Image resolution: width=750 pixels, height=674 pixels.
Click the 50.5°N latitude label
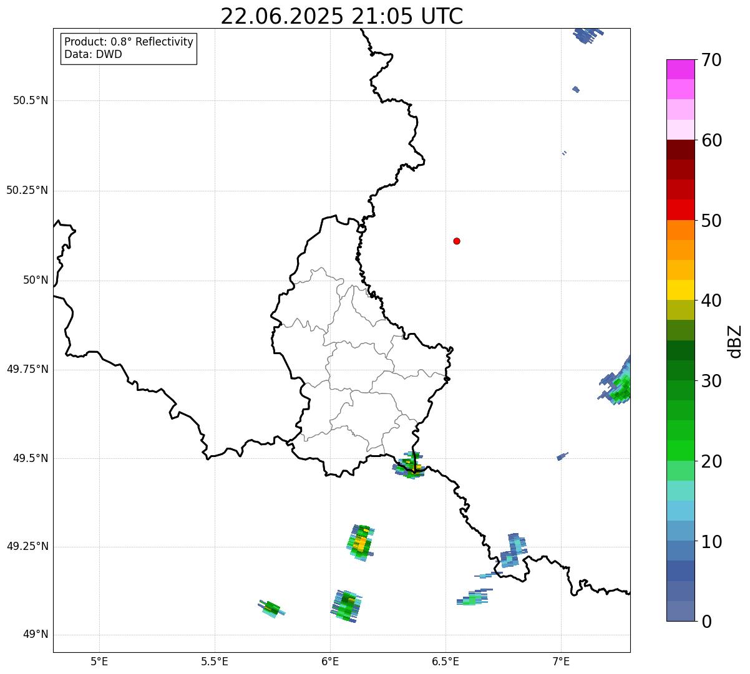point(31,100)
